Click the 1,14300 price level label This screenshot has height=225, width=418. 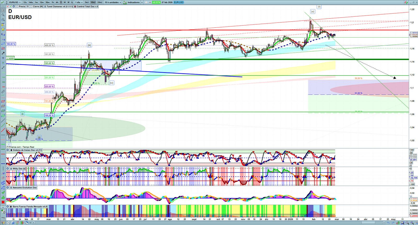(x=10, y=58)
